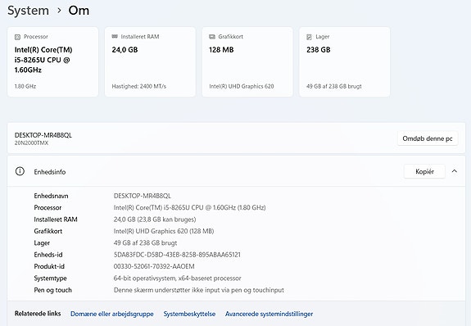The image size is (471, 326).
Task: Open Systembeskyttelse link
Action: click(189, 314)
